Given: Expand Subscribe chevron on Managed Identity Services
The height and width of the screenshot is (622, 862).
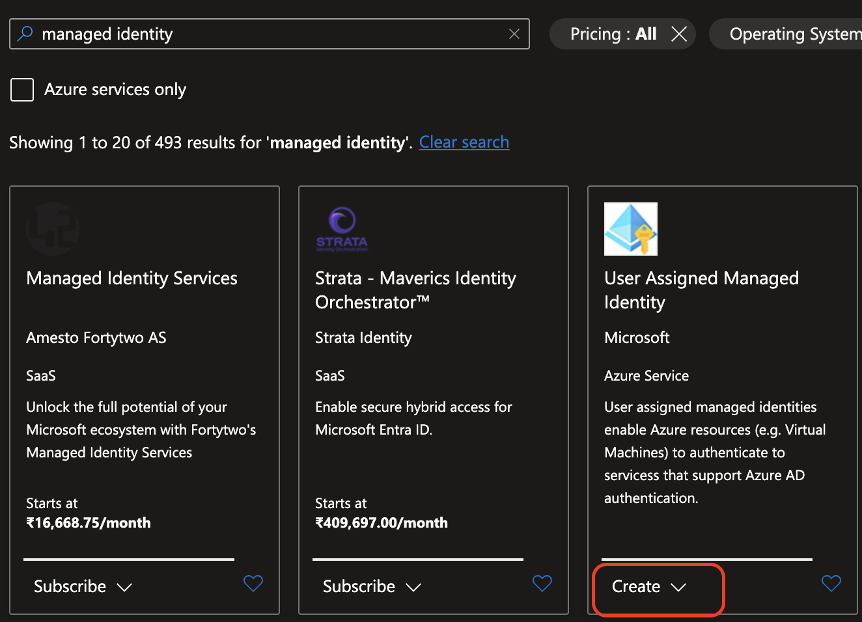Looking at the screenshot, I should pos(124,587).
